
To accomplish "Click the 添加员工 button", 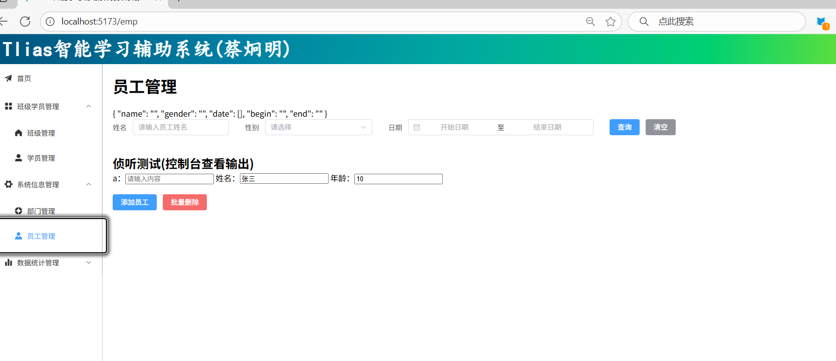I will coord(135,202).
